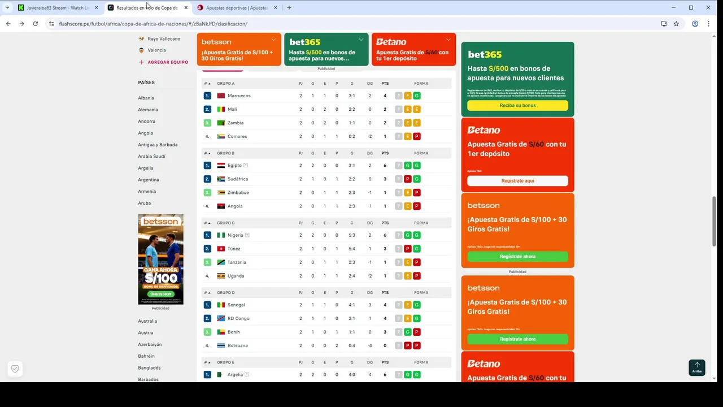Click the Senegal flag icon

(x=221, y=305)
